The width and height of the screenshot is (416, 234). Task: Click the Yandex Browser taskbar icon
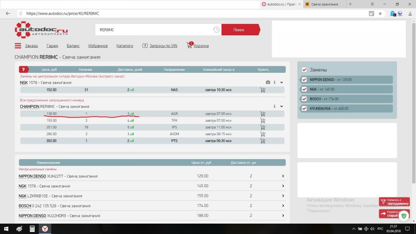pyautogui.click(x=45, y=229)
